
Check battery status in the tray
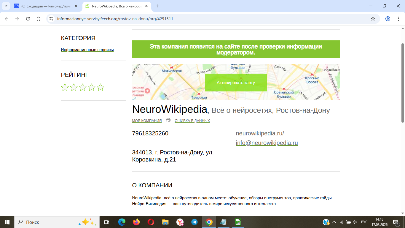click(348, 222)
